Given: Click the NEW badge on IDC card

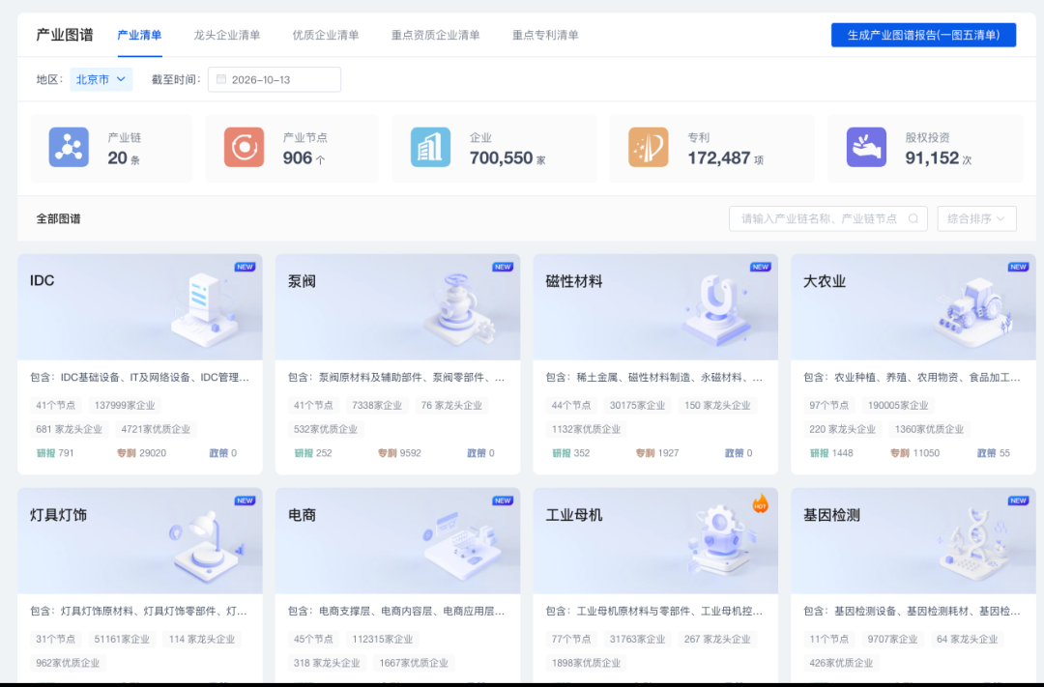Looking at the screenshot, I should [x=245, y=267].
